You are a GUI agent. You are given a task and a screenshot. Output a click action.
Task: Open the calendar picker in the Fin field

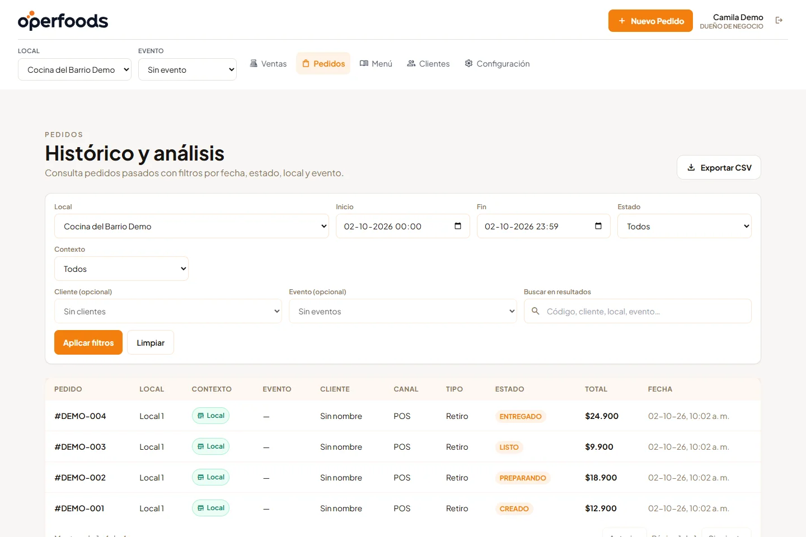pyautogui.click(x=598, y=226)
